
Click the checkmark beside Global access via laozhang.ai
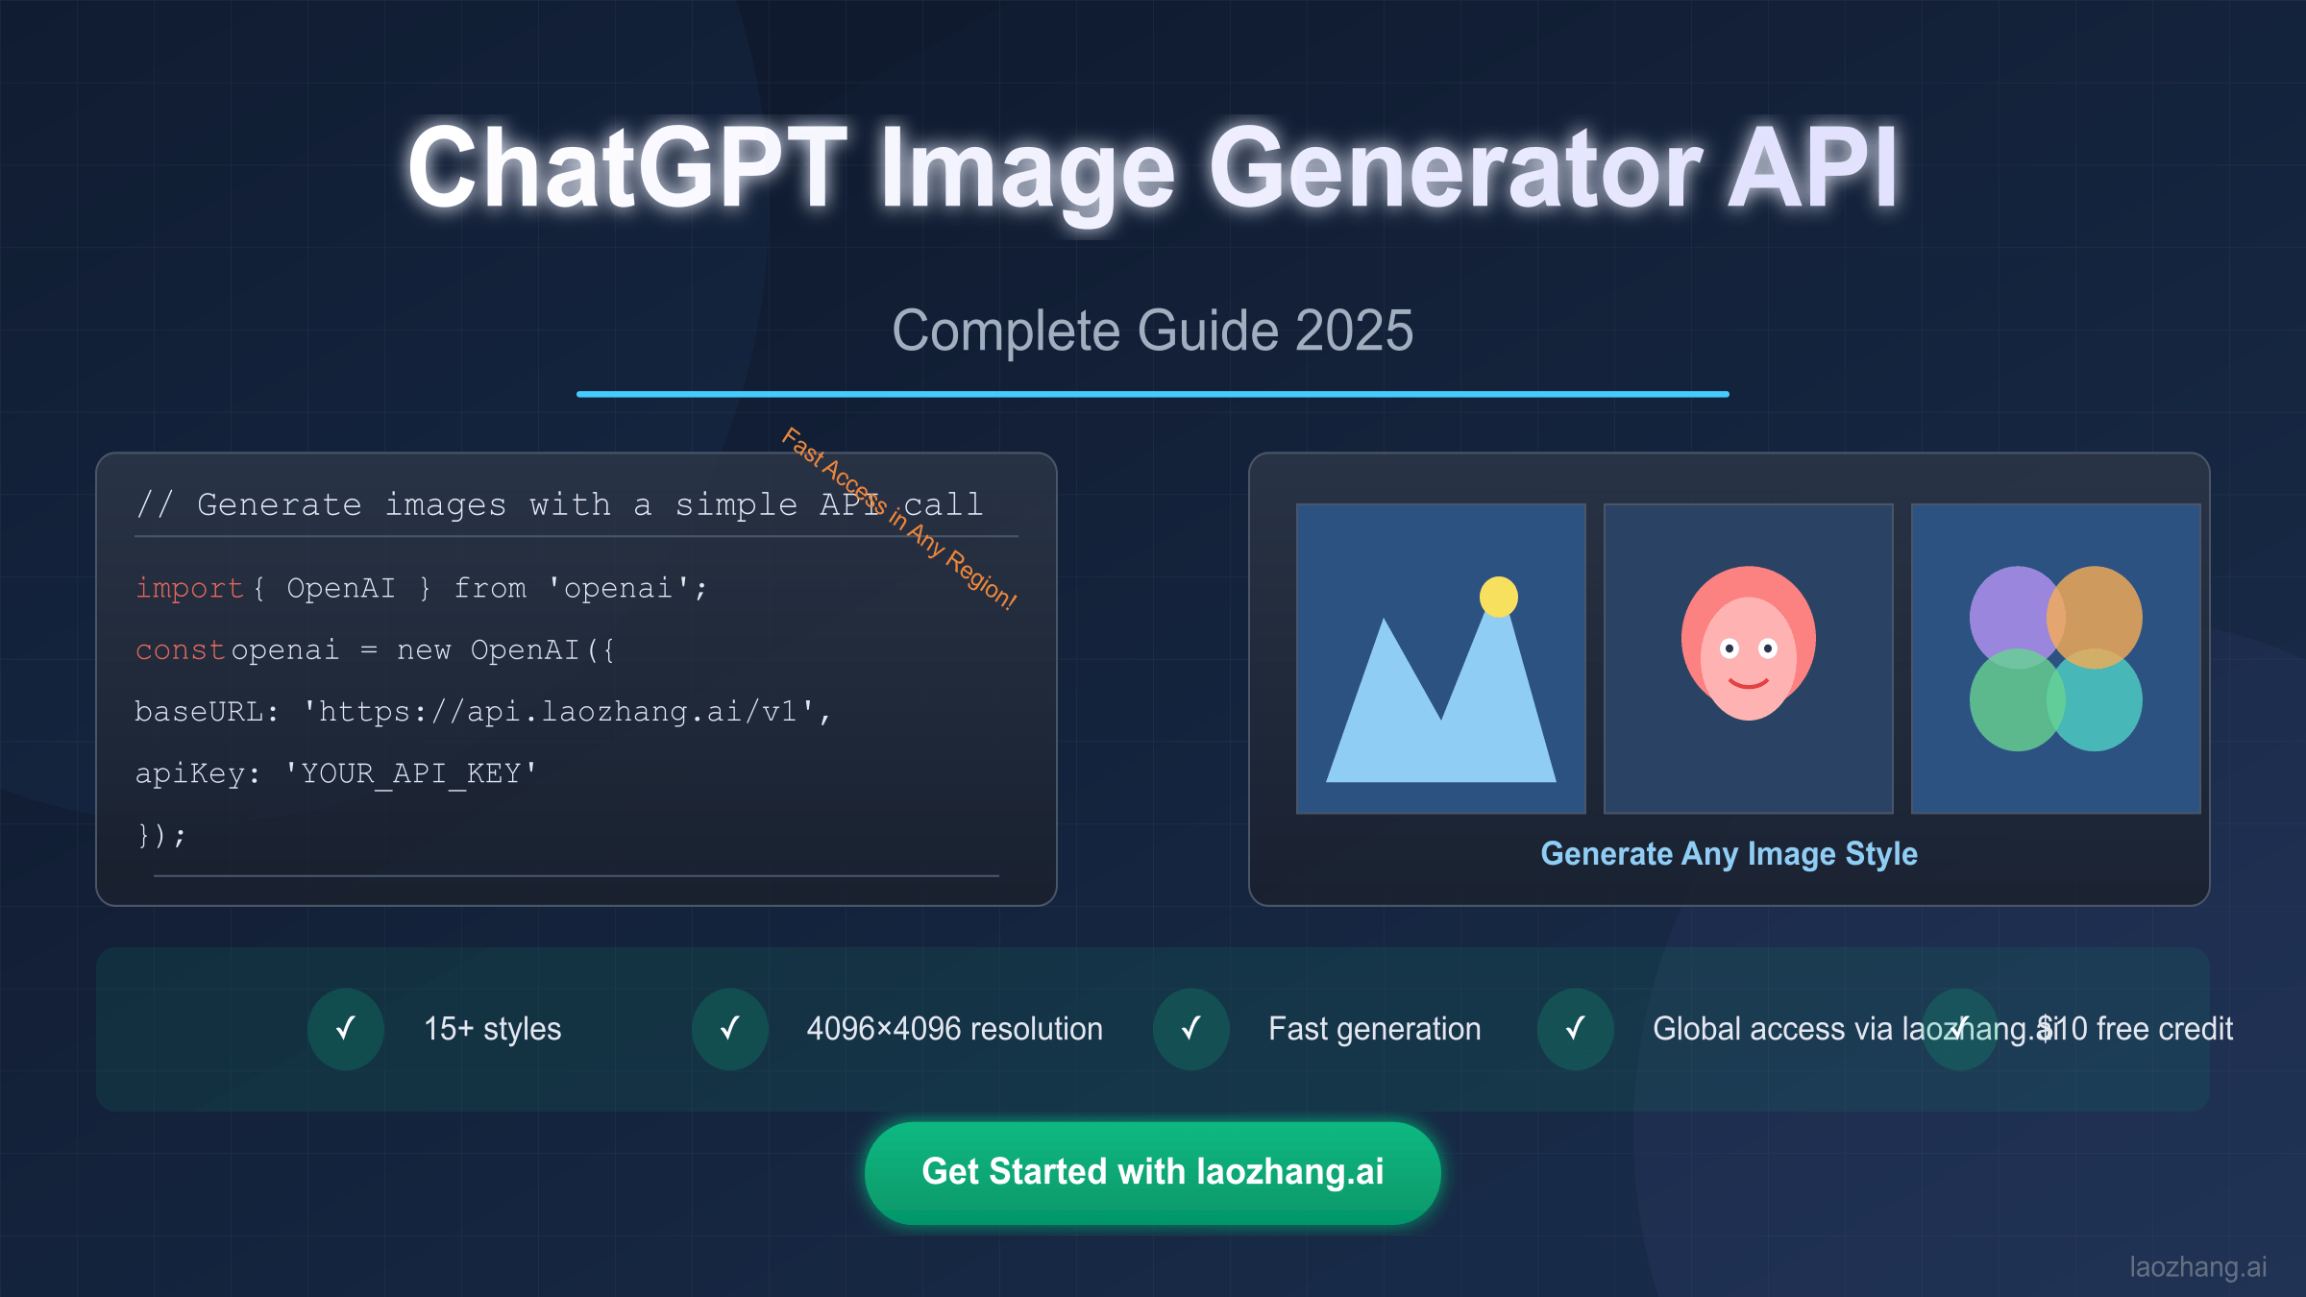tap(1574, 1029)
